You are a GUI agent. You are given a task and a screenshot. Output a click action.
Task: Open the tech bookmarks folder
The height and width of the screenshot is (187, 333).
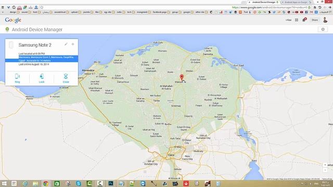point(131,12)
